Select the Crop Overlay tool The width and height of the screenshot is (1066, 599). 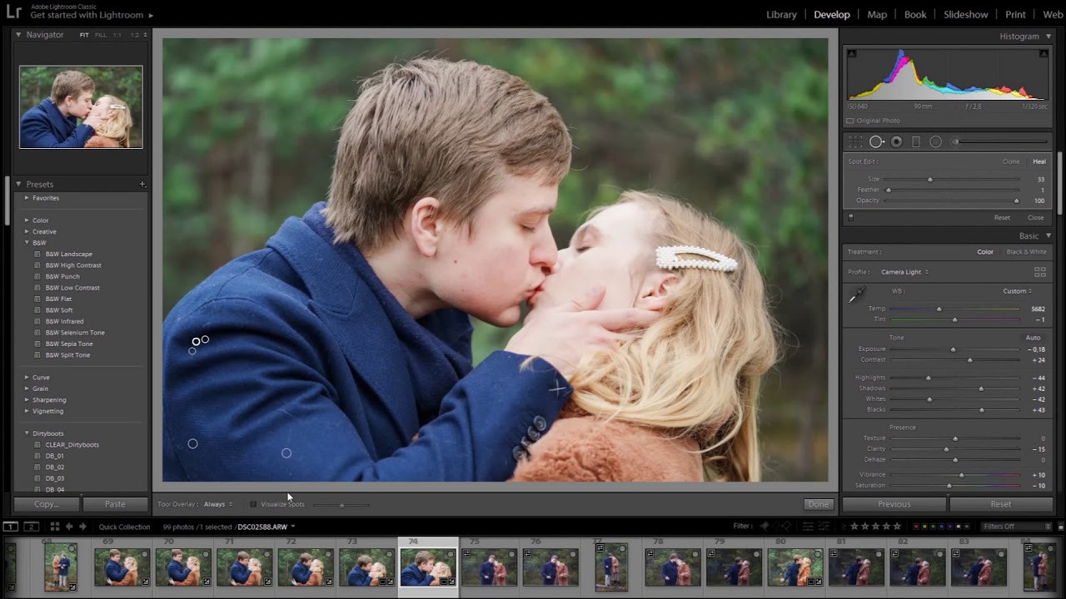click(x=855, y=142)
